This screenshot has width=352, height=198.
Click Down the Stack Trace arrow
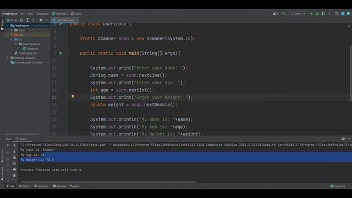pyautogui.click(x=14, y=152)
